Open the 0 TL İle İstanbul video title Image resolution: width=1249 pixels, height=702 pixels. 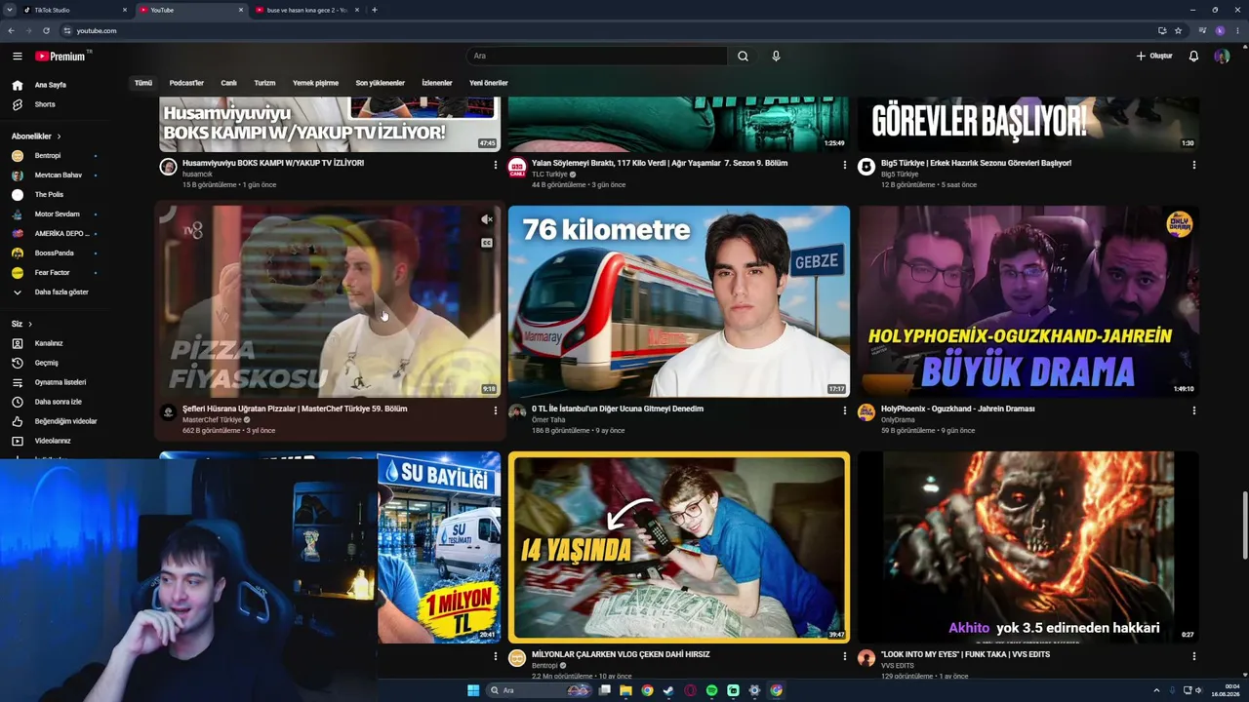[x=618, y=409]
